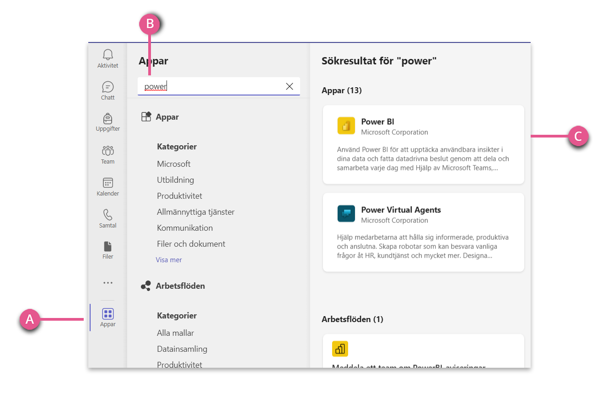Clear the search with the X icon

pyautogui.click(x=290, y=86)
